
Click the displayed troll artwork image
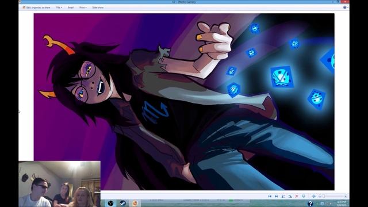coord(184,102)
